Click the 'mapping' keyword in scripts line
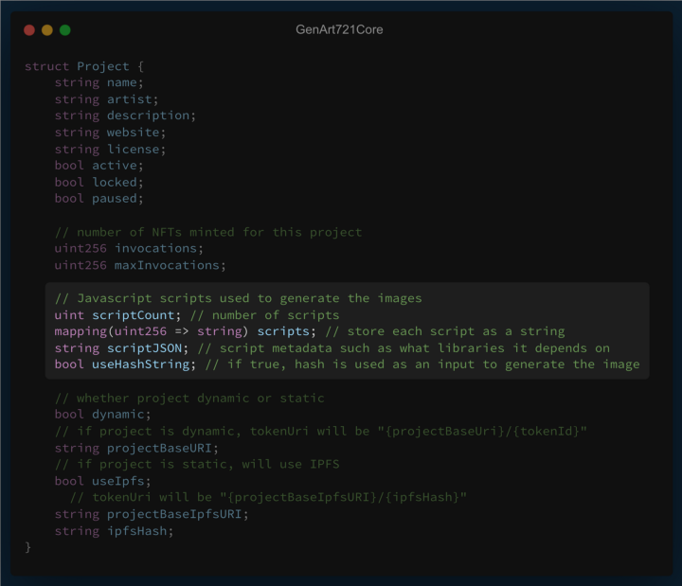 (81, 331)
